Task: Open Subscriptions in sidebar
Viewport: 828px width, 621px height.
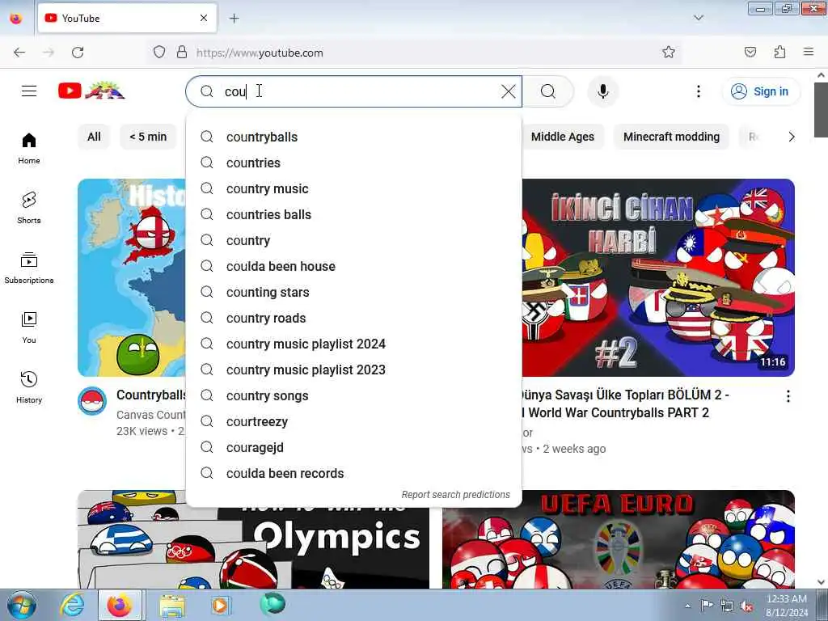Action: (x=29, y=268)
